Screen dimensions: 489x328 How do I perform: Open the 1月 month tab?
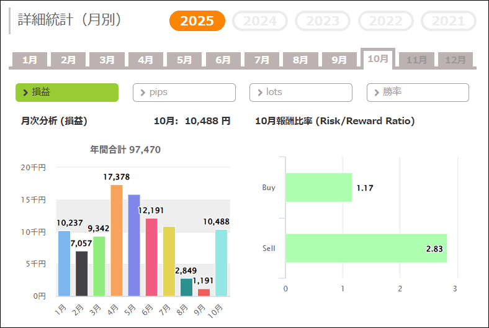pos(30,60)
